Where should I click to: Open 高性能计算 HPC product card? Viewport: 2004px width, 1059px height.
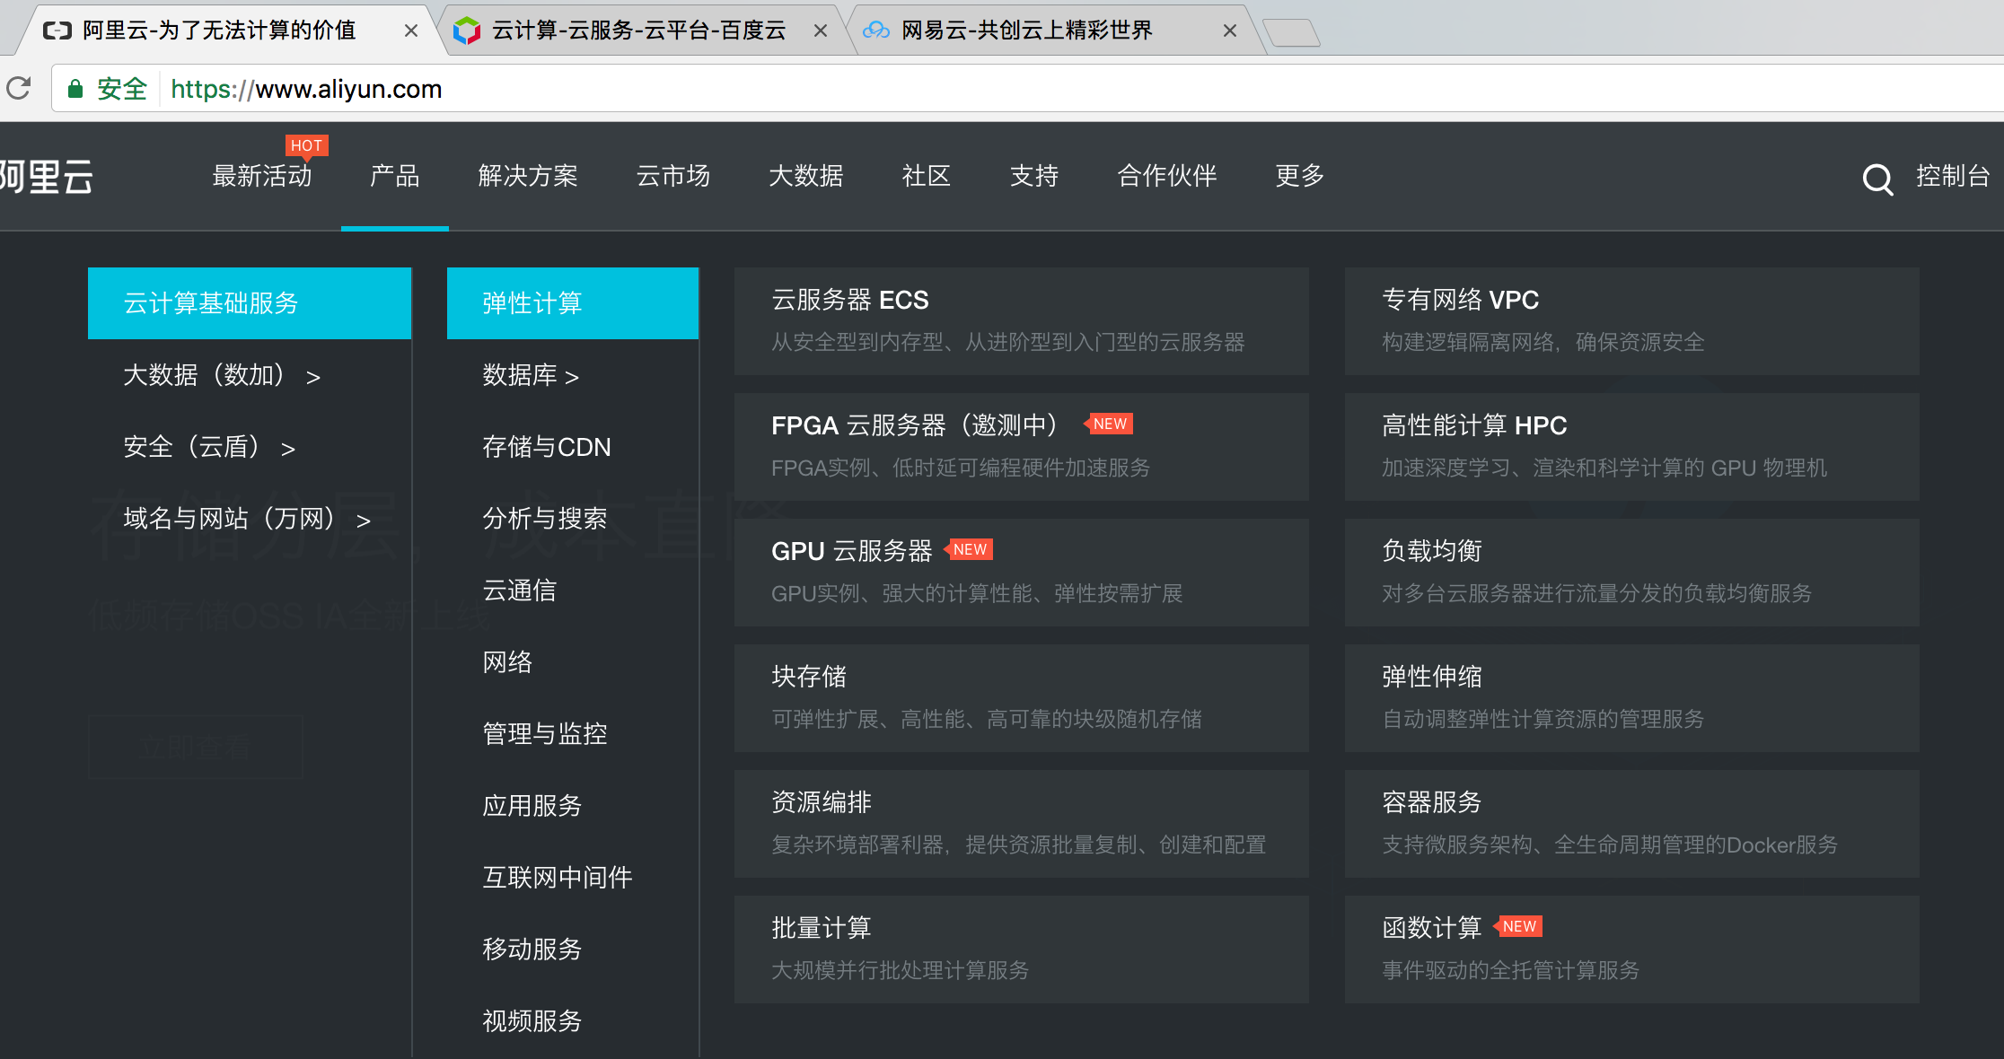point(1632,447)
